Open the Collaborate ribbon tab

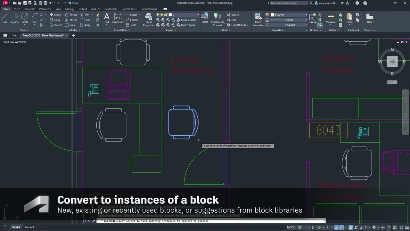(x=111, y=9)
